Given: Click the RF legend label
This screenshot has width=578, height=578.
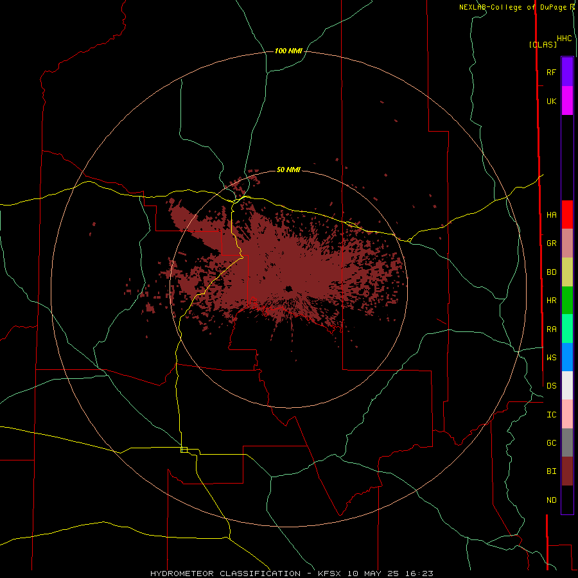Looking at the screenshot, I should pos(551,72).
